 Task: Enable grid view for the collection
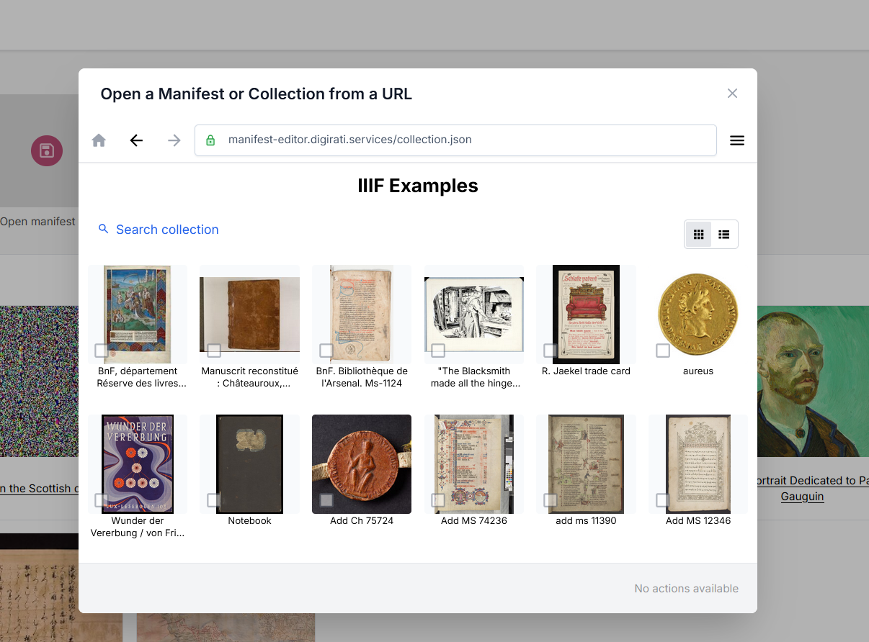[698, 234]
